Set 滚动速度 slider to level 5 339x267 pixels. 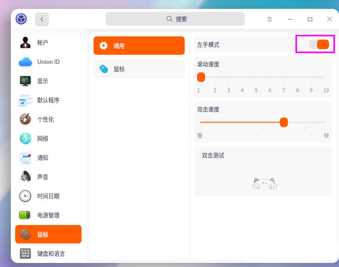[x=256, y=77]
